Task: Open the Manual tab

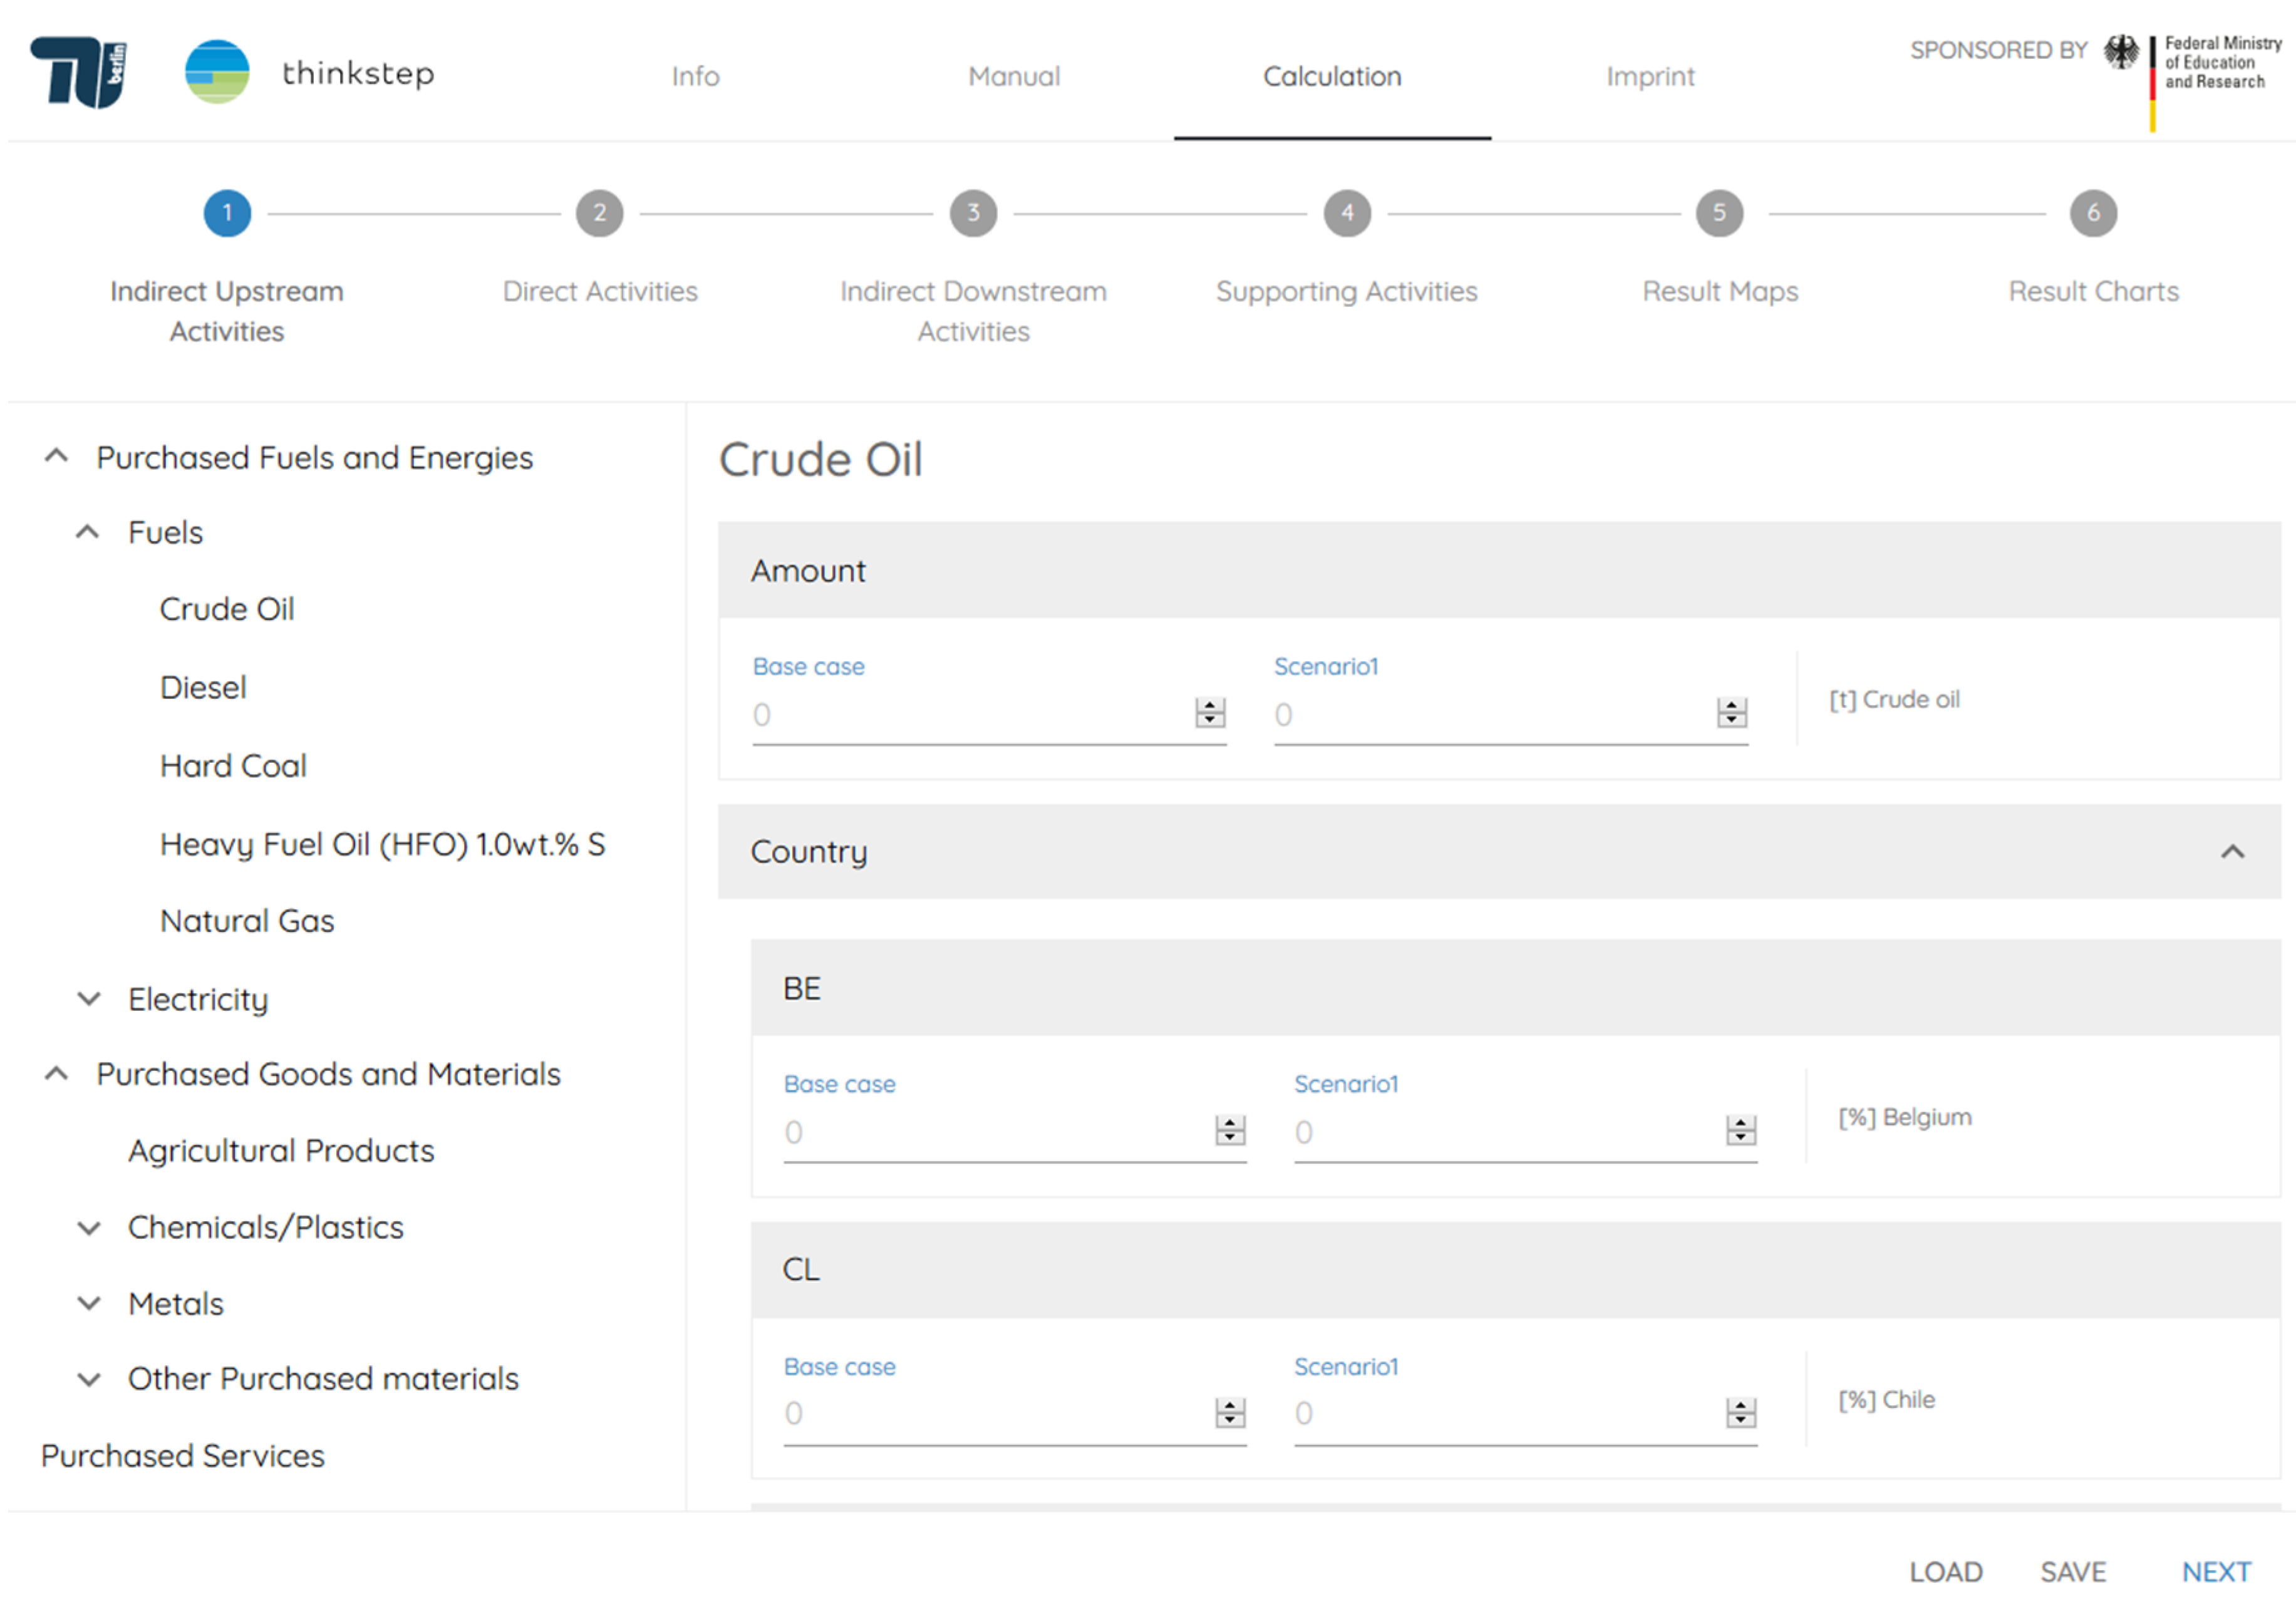Action: [x=1013, y=76]
